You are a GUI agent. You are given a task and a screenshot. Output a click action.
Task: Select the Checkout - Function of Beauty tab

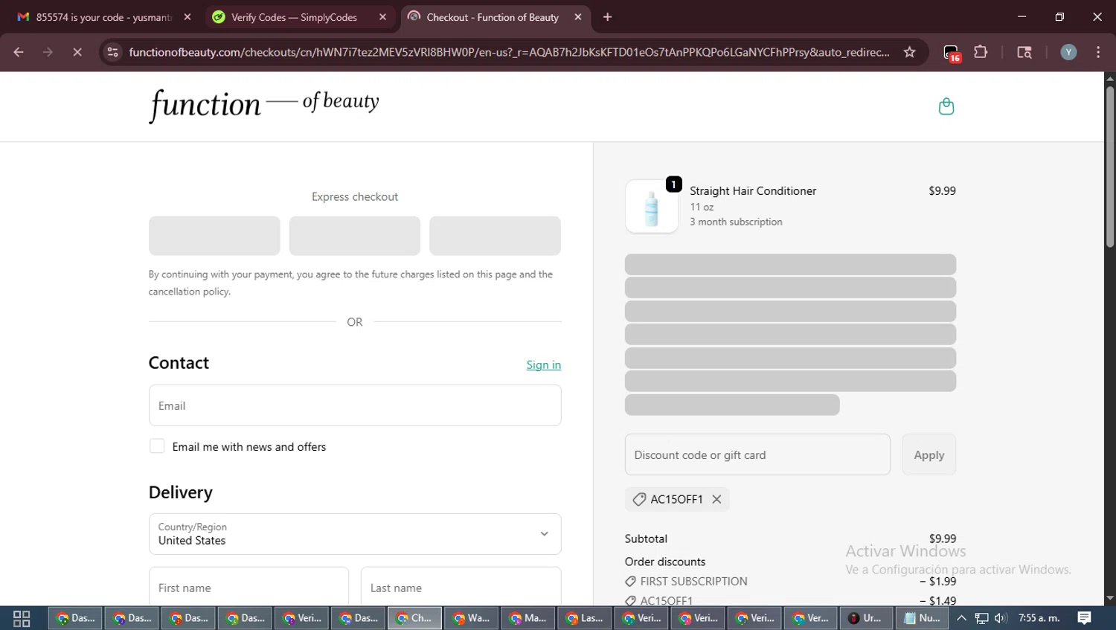point(492,17)
